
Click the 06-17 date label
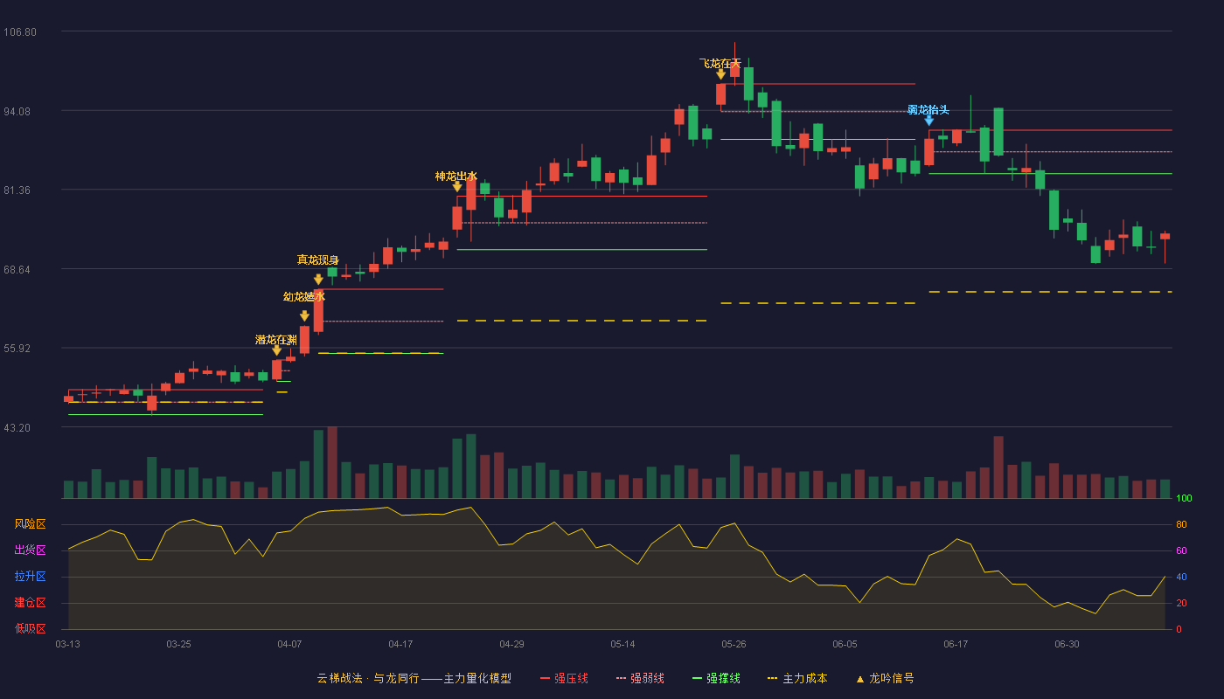(x=956, y=644)
